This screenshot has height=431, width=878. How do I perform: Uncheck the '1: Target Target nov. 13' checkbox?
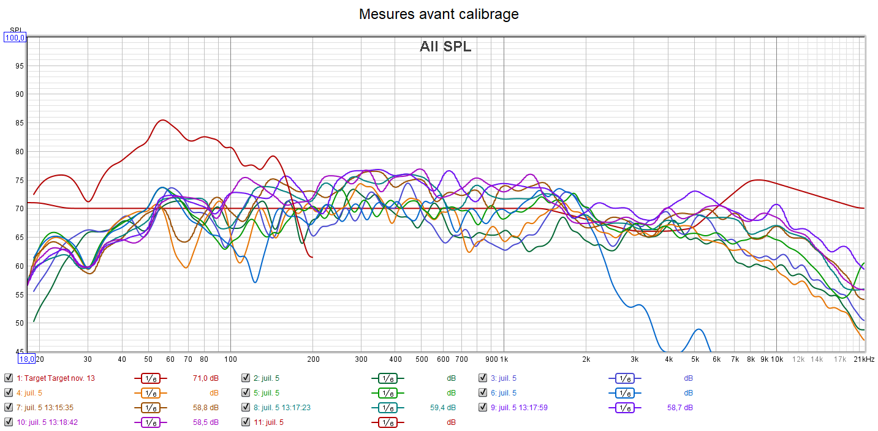tap(9, 378)
